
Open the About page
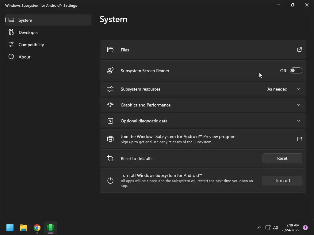click(48, 57)
